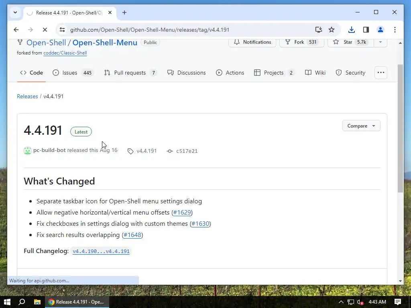Image resolution: width=411 pixels, height=308 pixels.
Task: Open the Compare dropdown
Action: [x=361, y=126]
